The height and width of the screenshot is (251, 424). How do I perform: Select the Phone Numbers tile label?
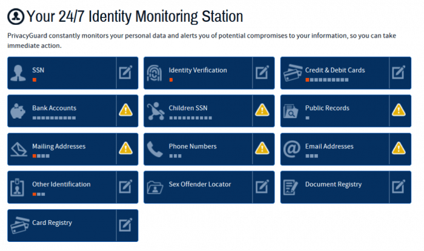point(192,146)
